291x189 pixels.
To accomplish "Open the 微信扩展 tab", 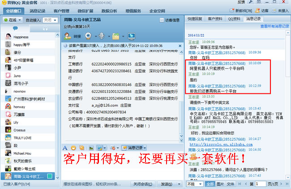I will coord(86,11).
